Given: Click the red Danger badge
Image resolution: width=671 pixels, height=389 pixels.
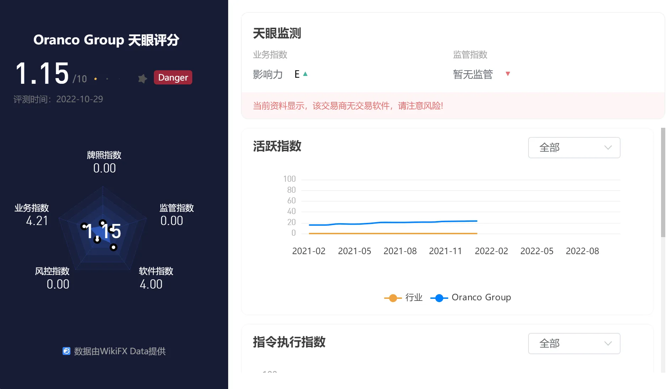Looking at the screenshot, I should coord(173,77).
